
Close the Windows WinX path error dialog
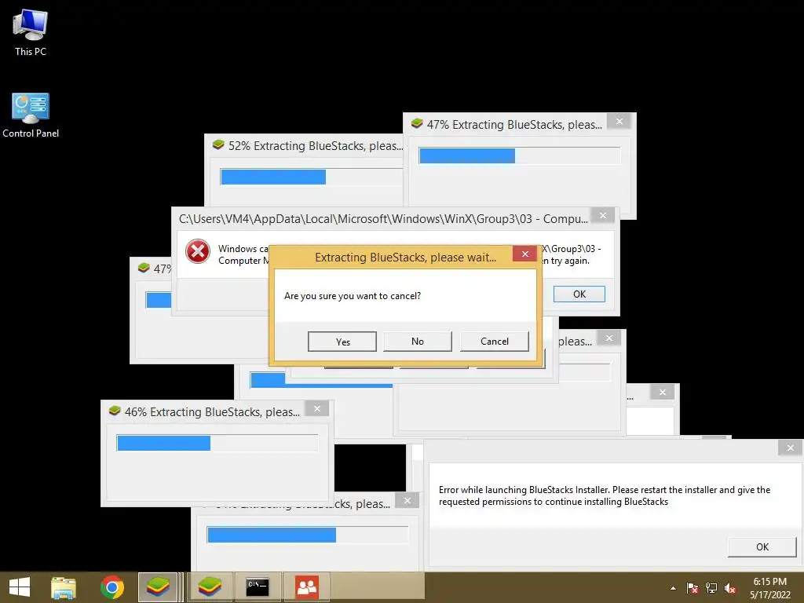603,215
